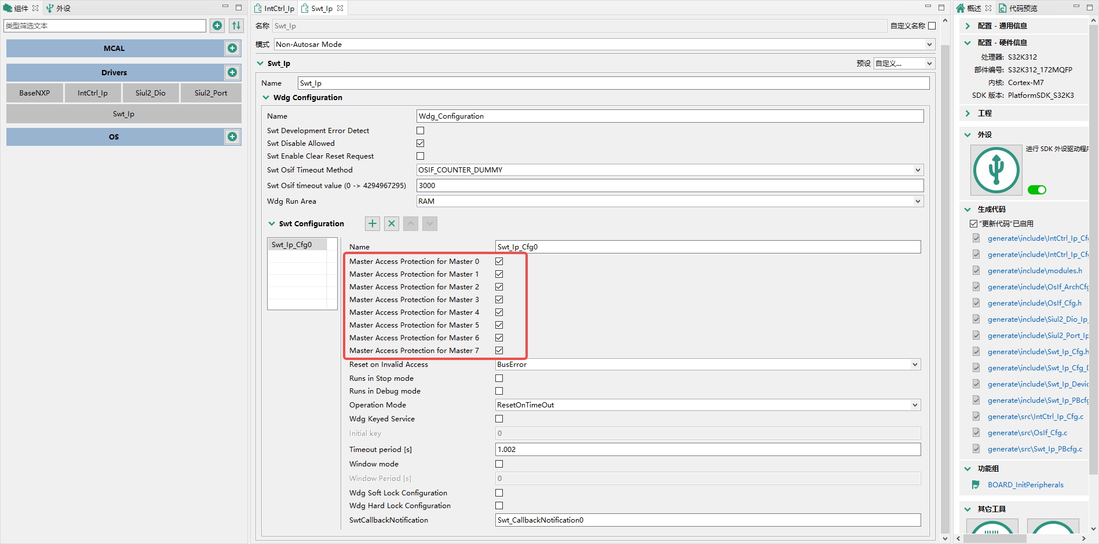
Task: Click the add icon on the Drivers group
Action: pos(232,72)
